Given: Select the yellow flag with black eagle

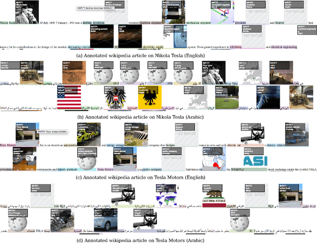Looking at the screenshot, I should [x=150, y=97].
